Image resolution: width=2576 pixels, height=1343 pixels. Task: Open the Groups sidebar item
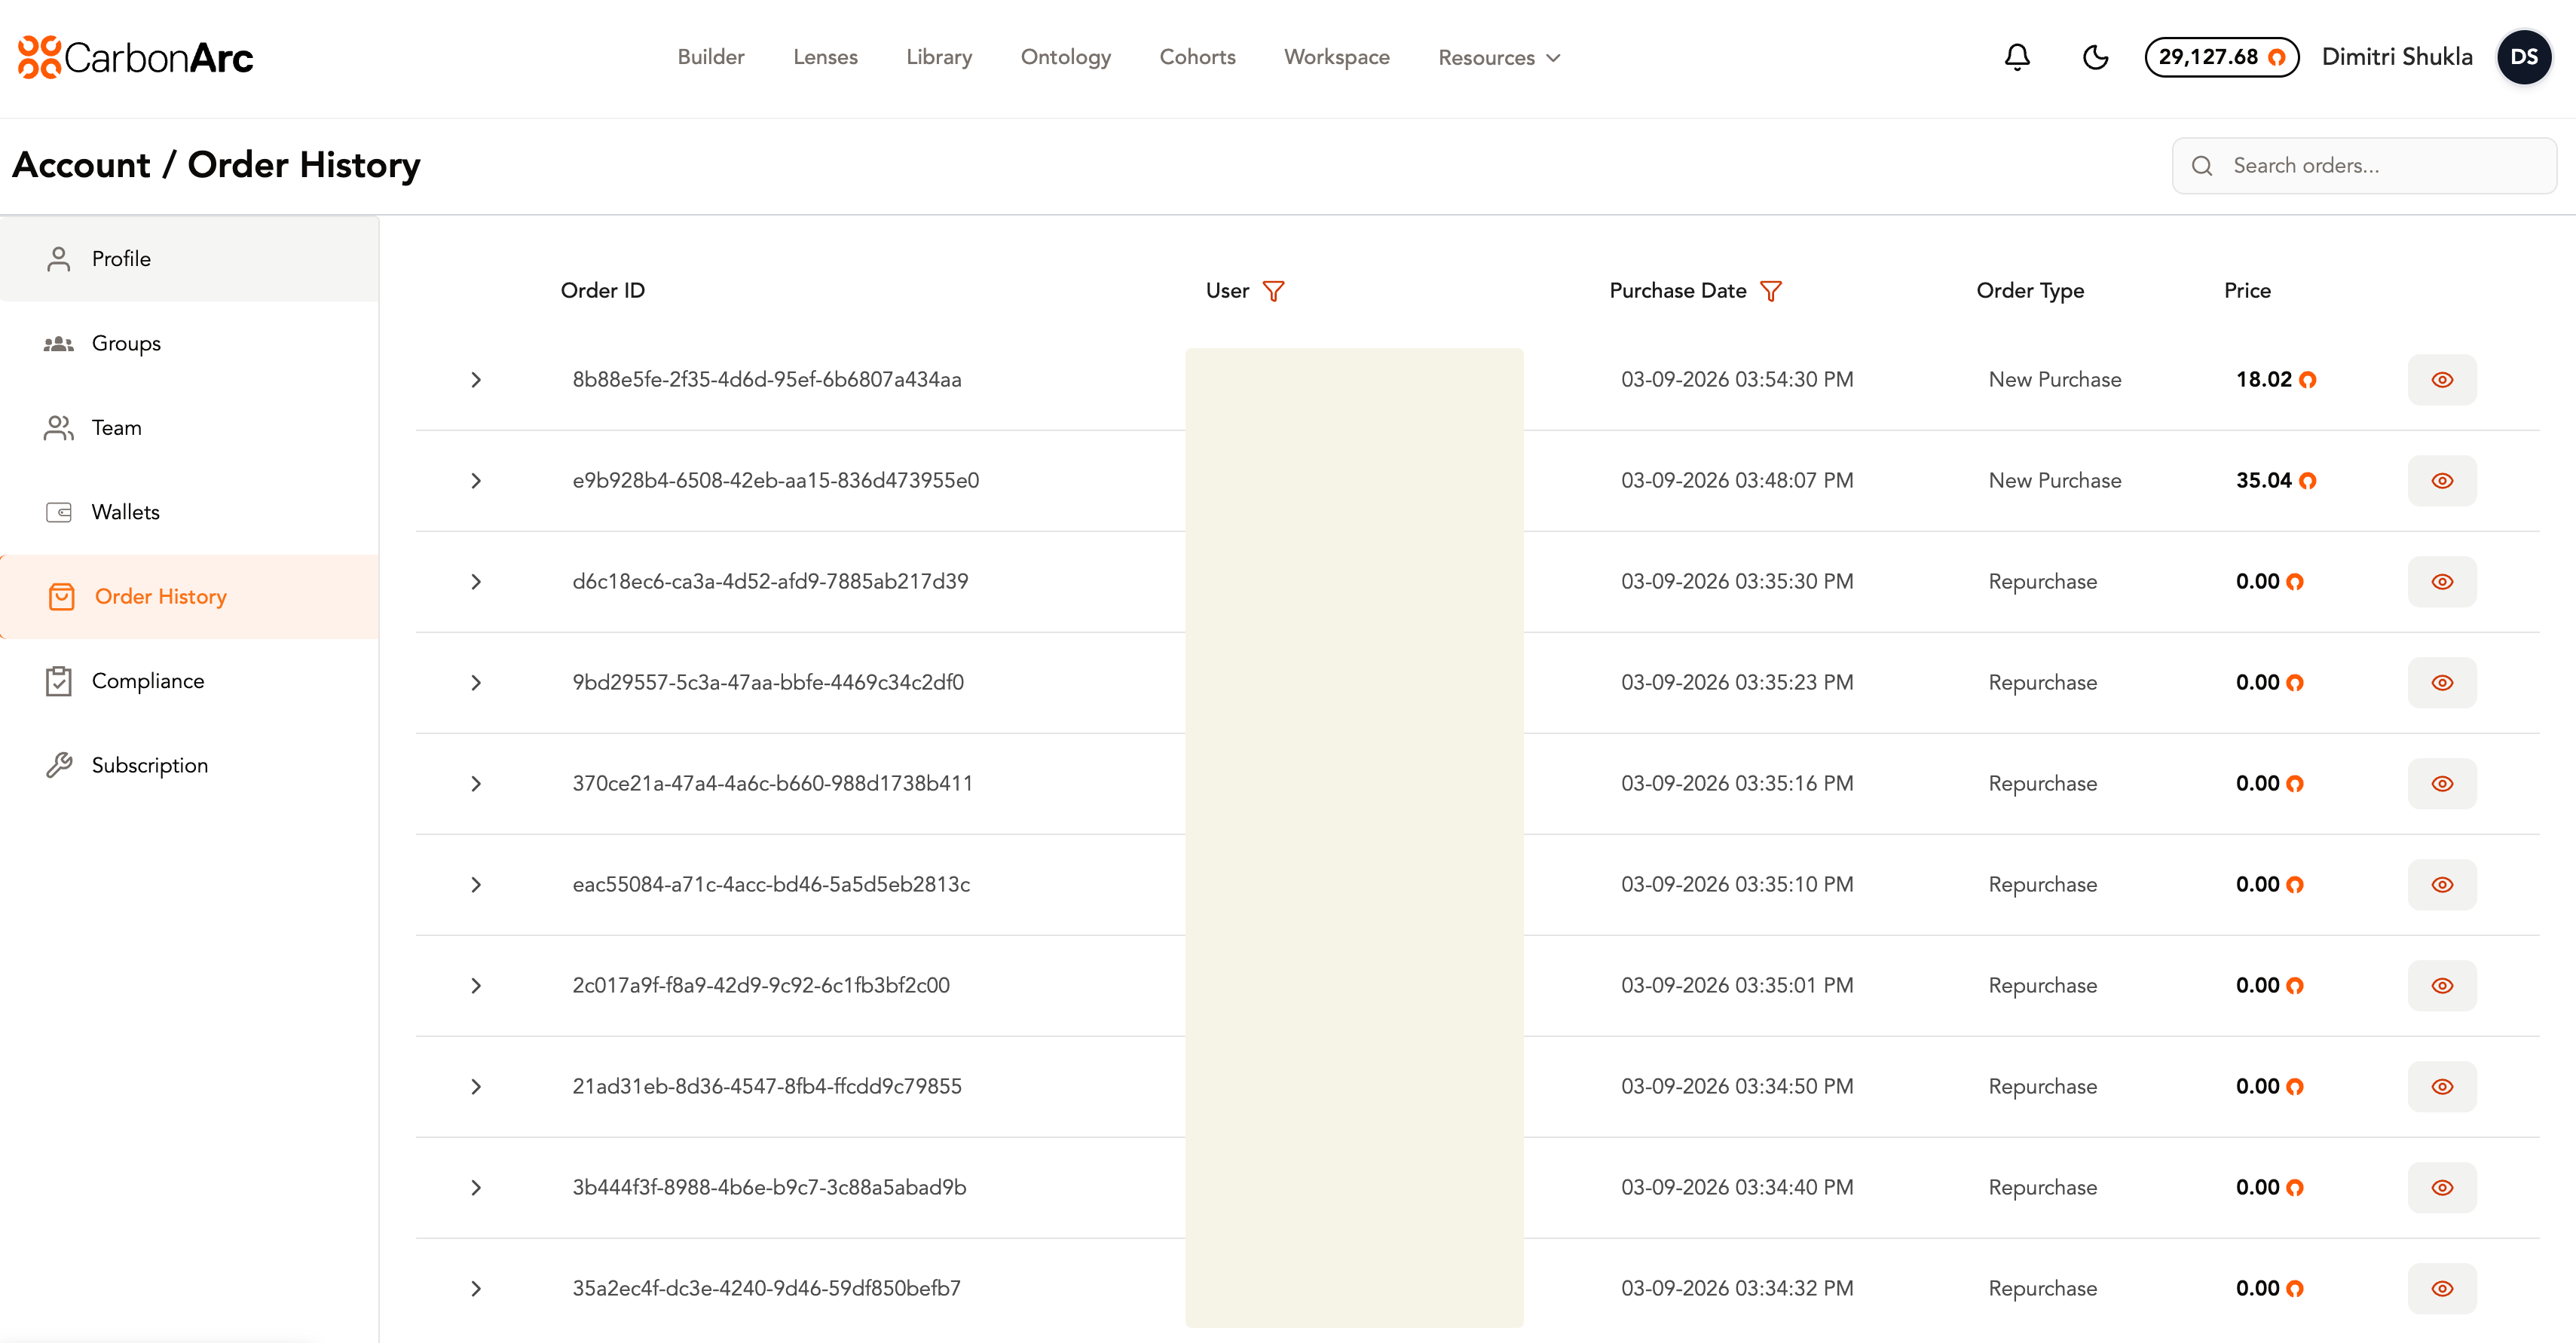point(126,343)
